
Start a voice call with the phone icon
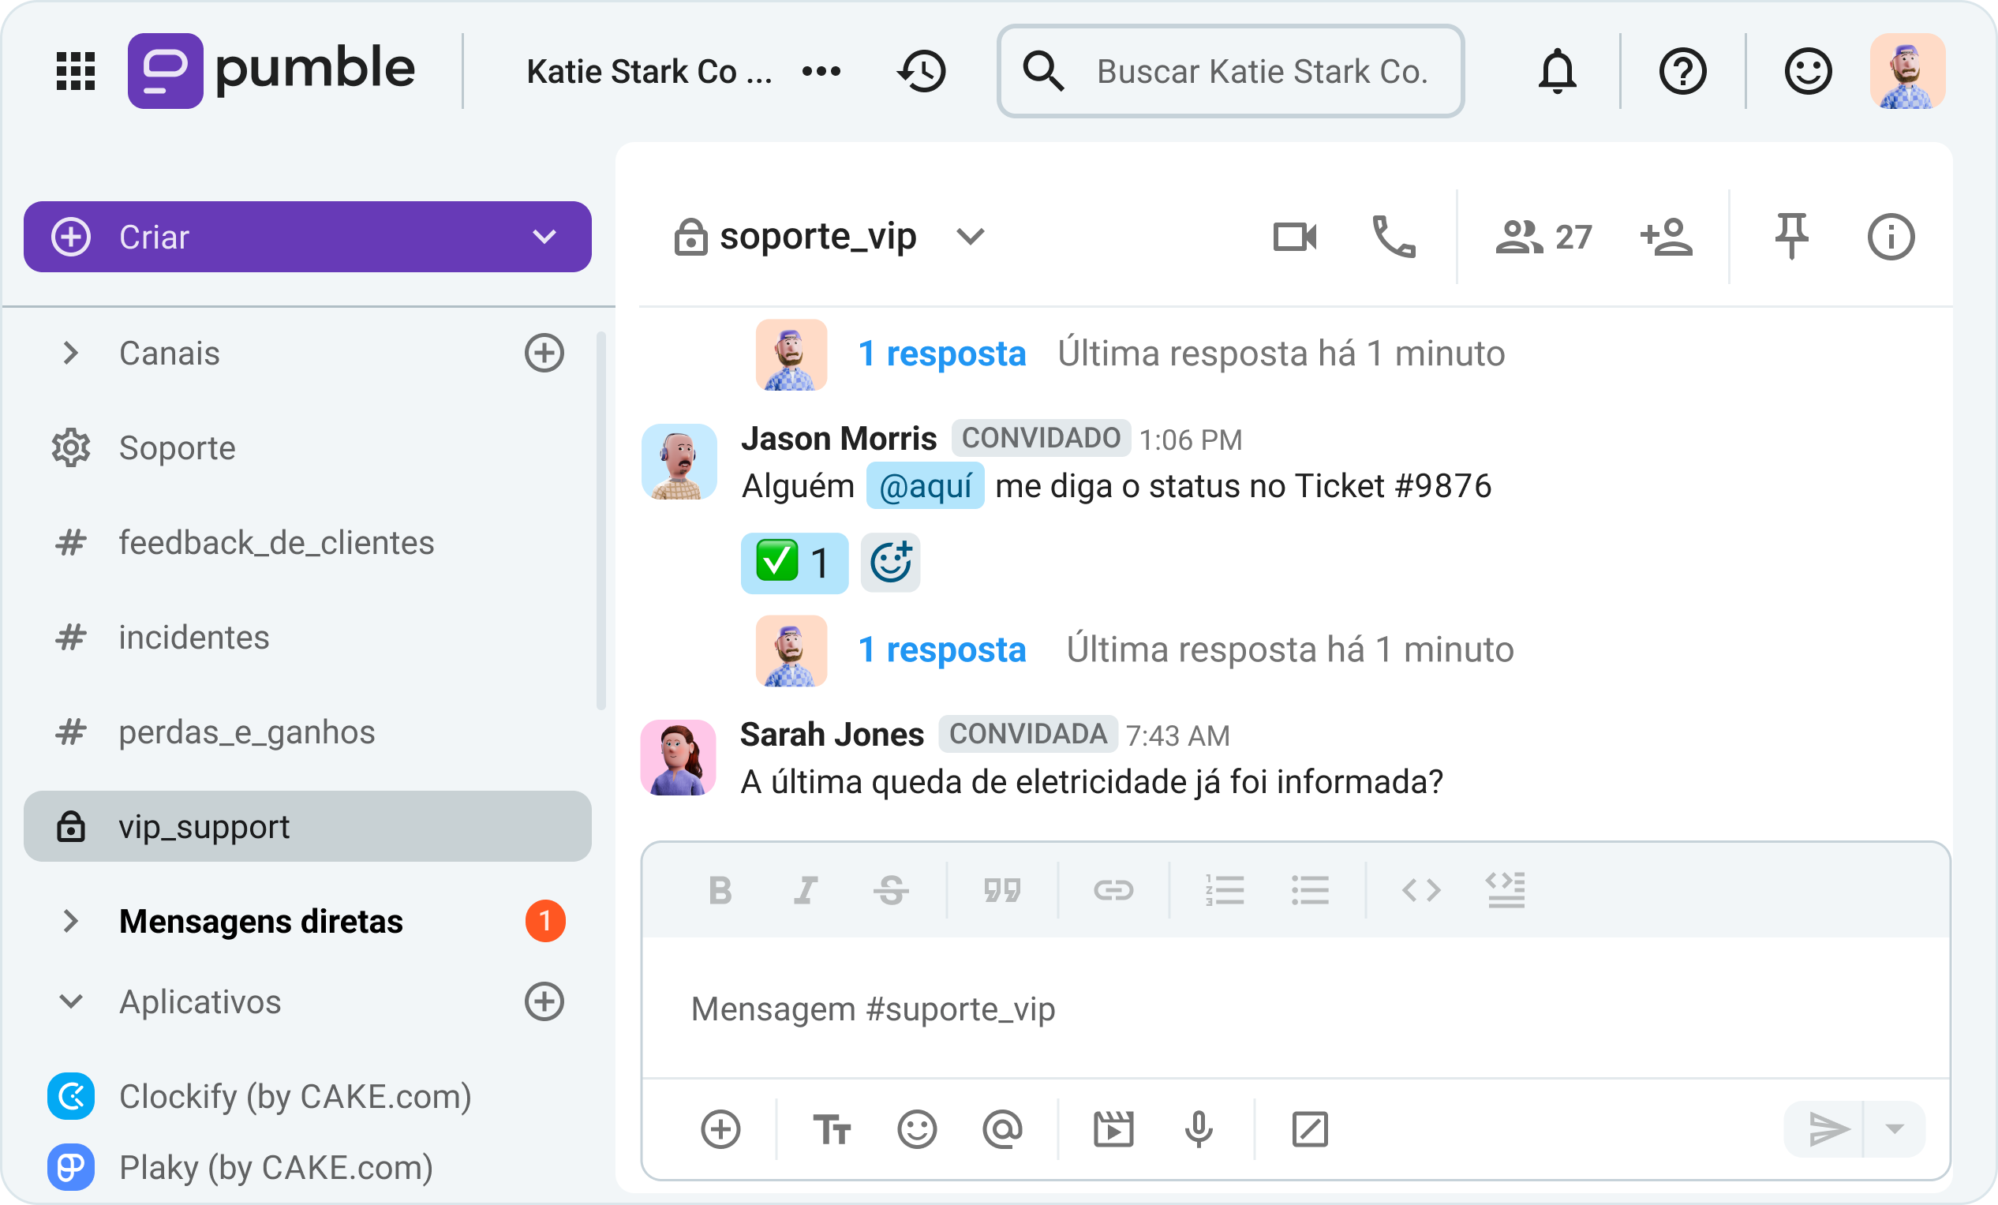click(x=1393, y=237)
